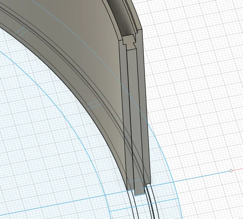Screen dimensions: 243x219
Task: Select the lower short blue horizontal sketch line
Action: pos(144,210)
